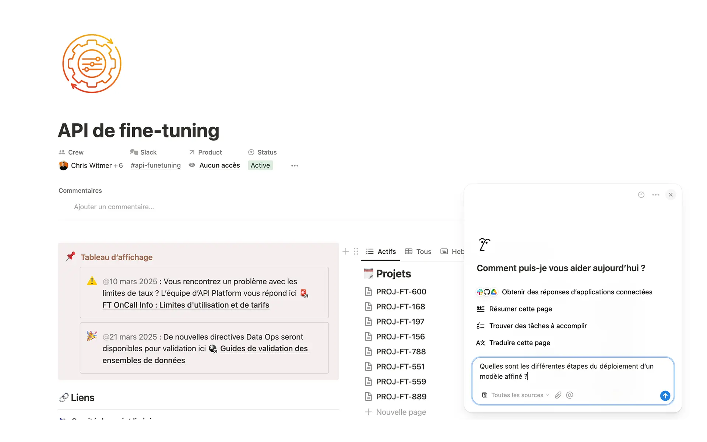The image size is (707, 442).
Task: Close the AI assistant panel
Action: click(671, 195)
